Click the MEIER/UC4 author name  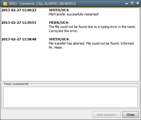tap(59, 23)
